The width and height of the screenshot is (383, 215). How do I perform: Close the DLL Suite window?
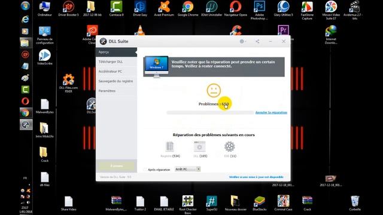coord(284,41)
